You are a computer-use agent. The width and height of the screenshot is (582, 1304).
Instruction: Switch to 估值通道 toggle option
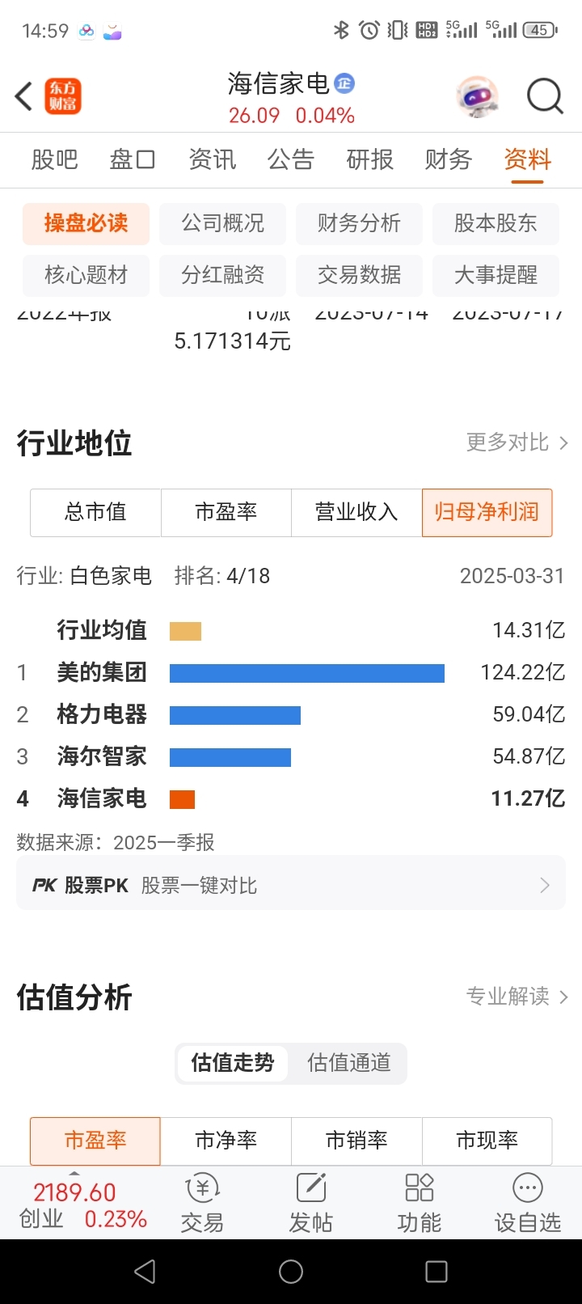pos(348,1062)
